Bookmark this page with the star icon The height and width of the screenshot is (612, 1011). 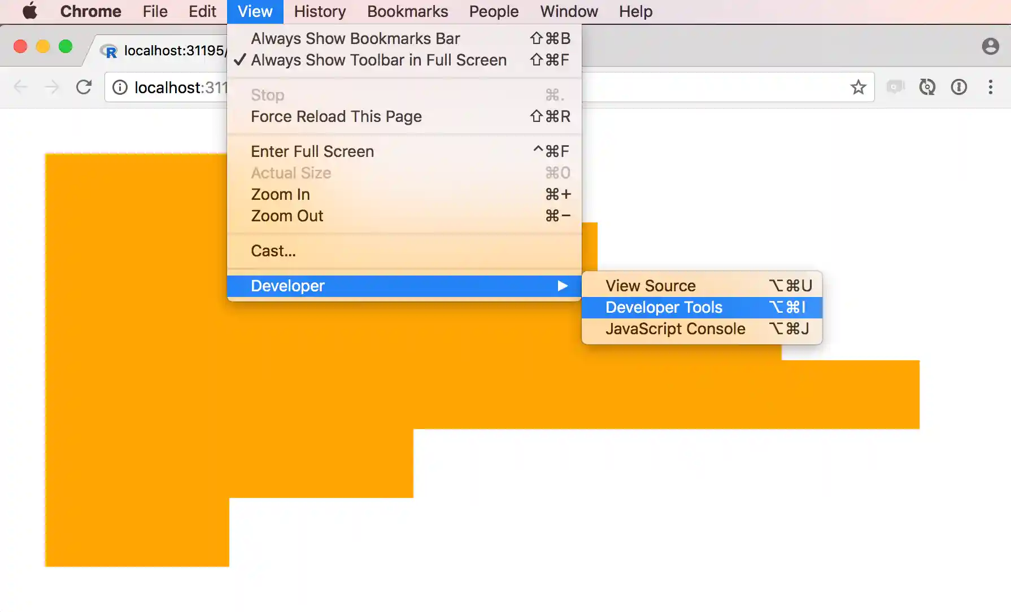point(859,87)
